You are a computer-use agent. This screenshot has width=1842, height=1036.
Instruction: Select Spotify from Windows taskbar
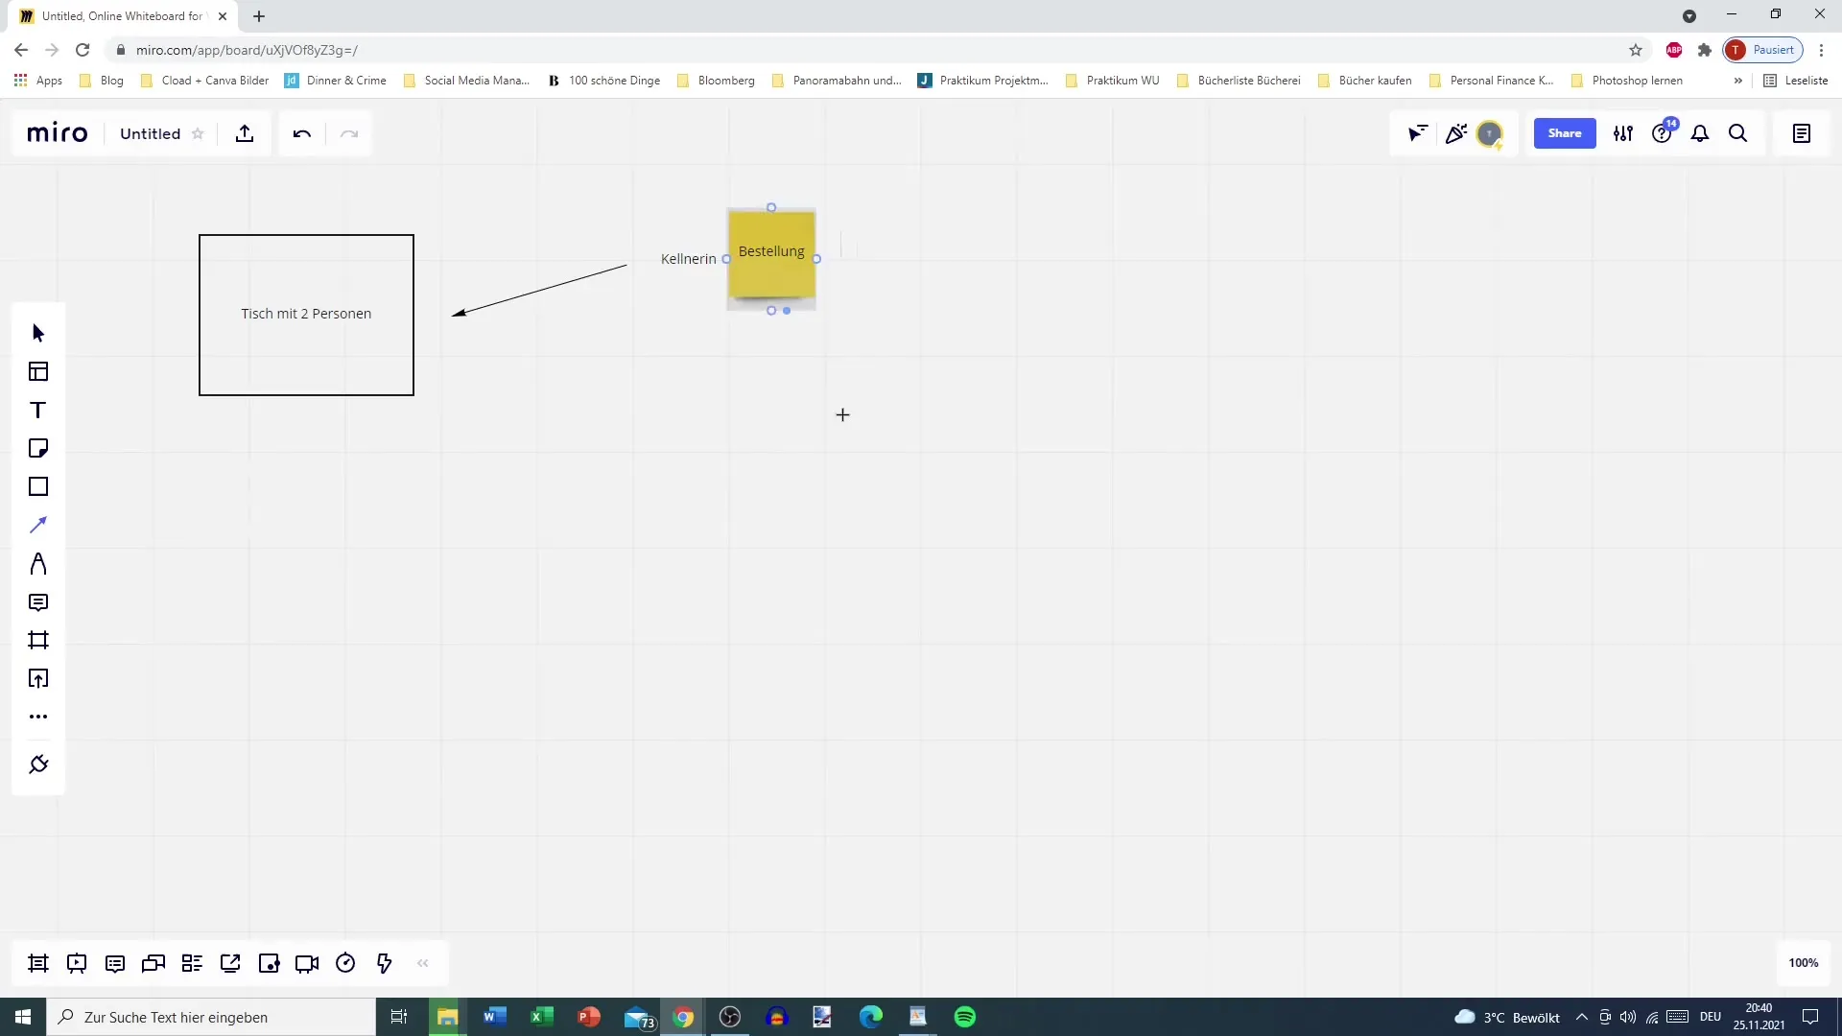pos(965,1017)
